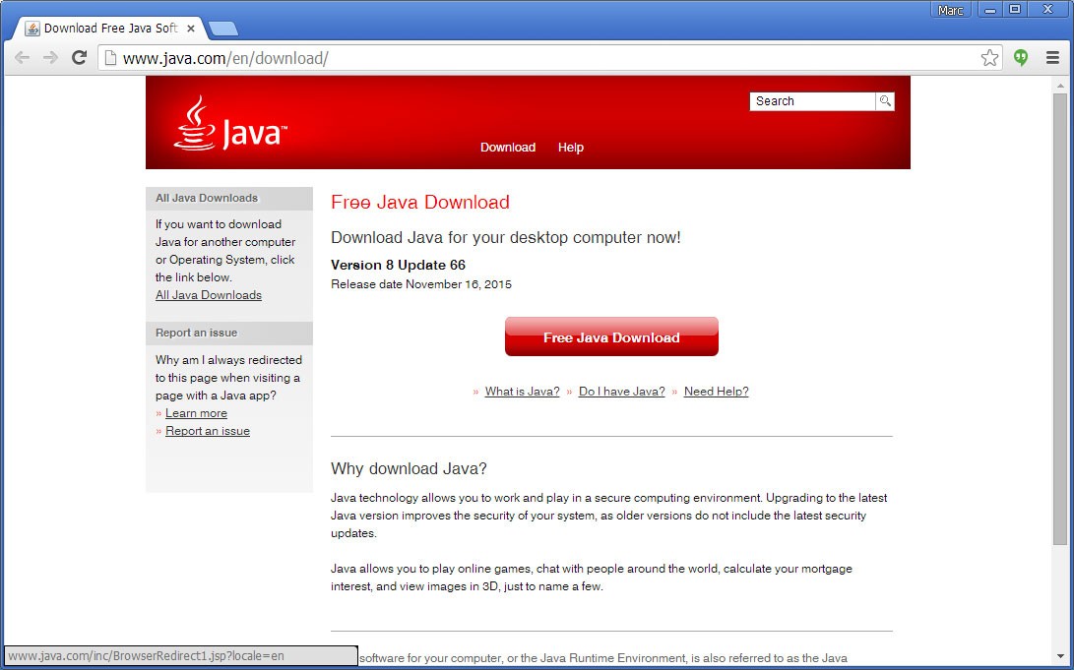Click the Report an issue sidebar header
1074x670 pixels.
[229, 334]
